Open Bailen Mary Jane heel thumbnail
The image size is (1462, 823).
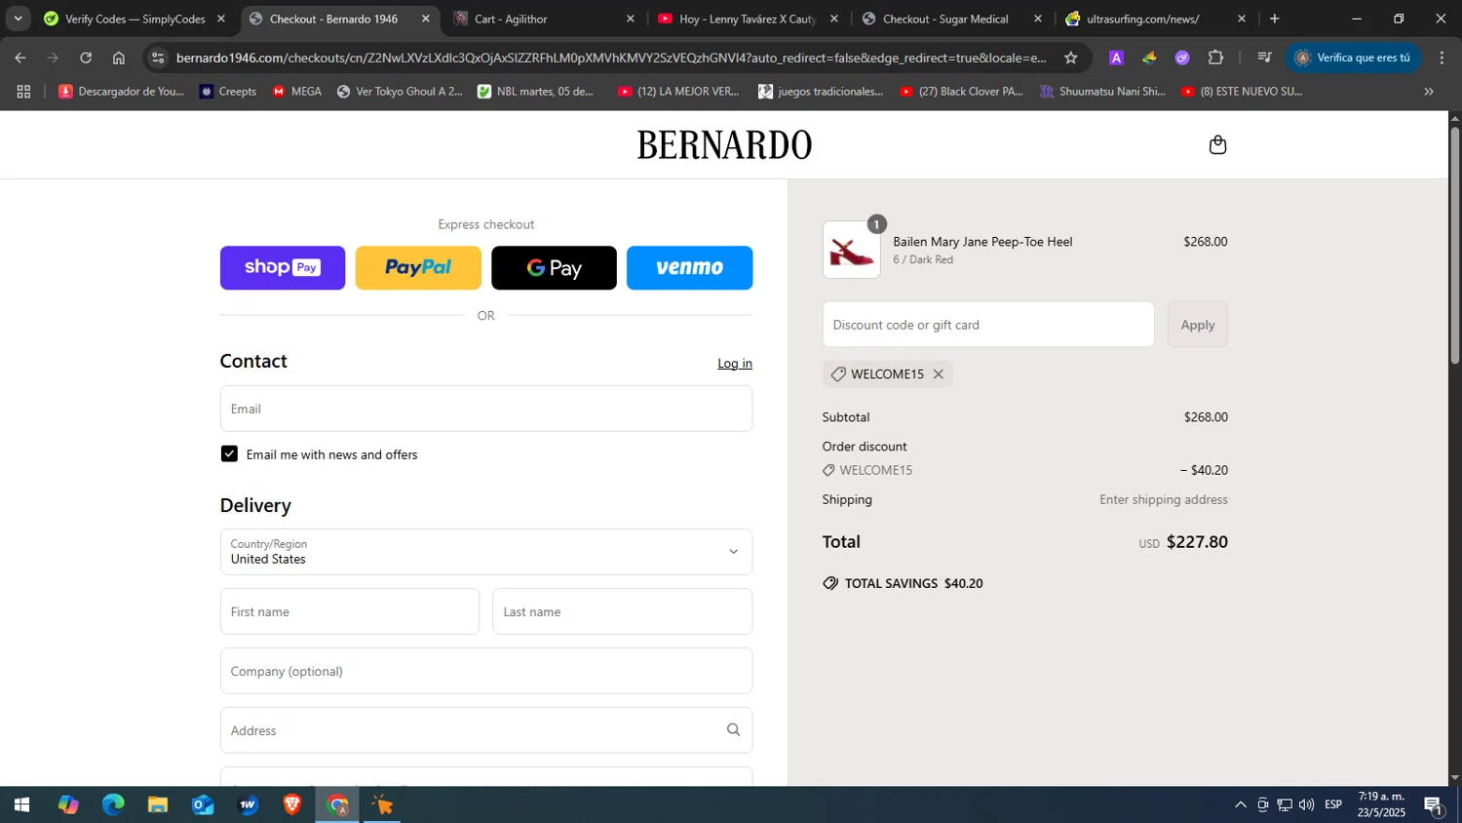(851, 250)
